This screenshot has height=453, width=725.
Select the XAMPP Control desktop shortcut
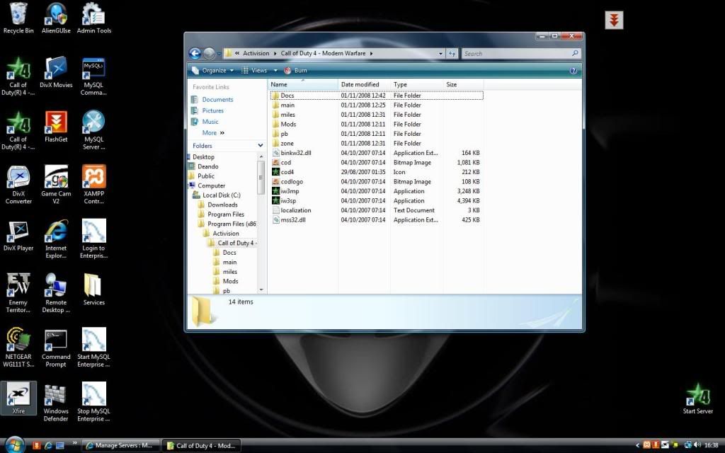point(94,185)
